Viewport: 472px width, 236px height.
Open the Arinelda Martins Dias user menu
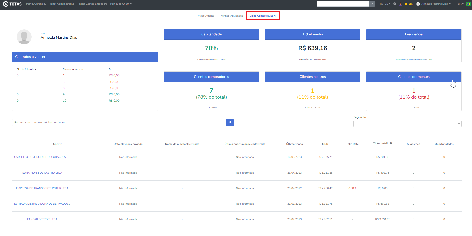pyautogui.click(x=433, y=4)
